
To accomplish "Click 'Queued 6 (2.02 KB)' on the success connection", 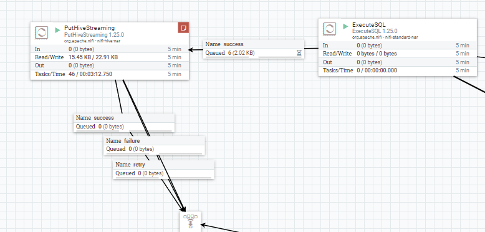I will (x=230, y=53).
